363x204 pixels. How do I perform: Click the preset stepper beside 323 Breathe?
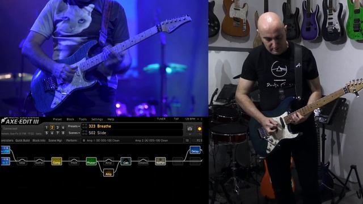tap(85, 126)
